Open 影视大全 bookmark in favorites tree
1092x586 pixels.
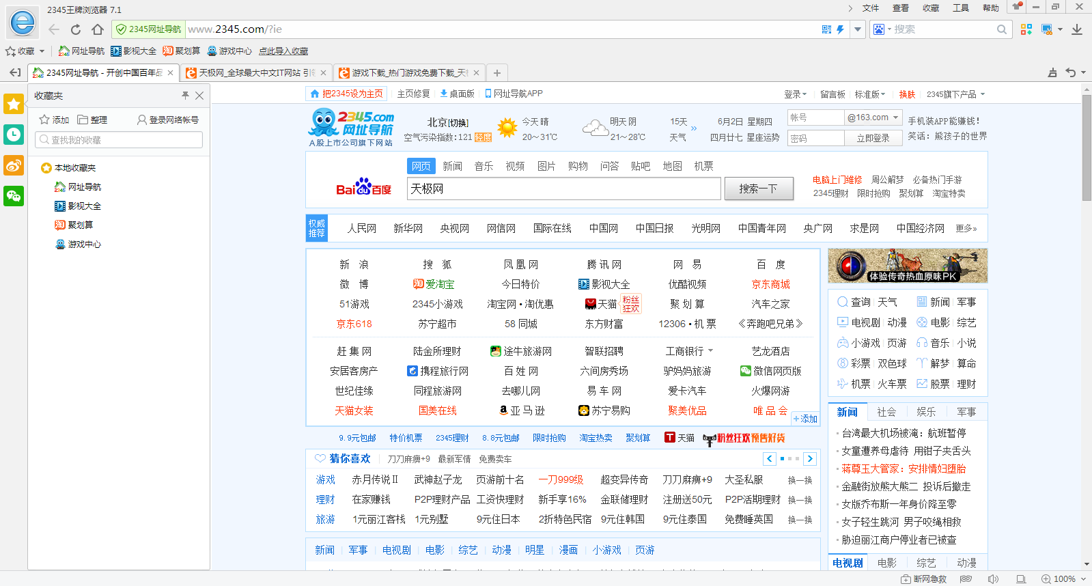tap(78, 206)
